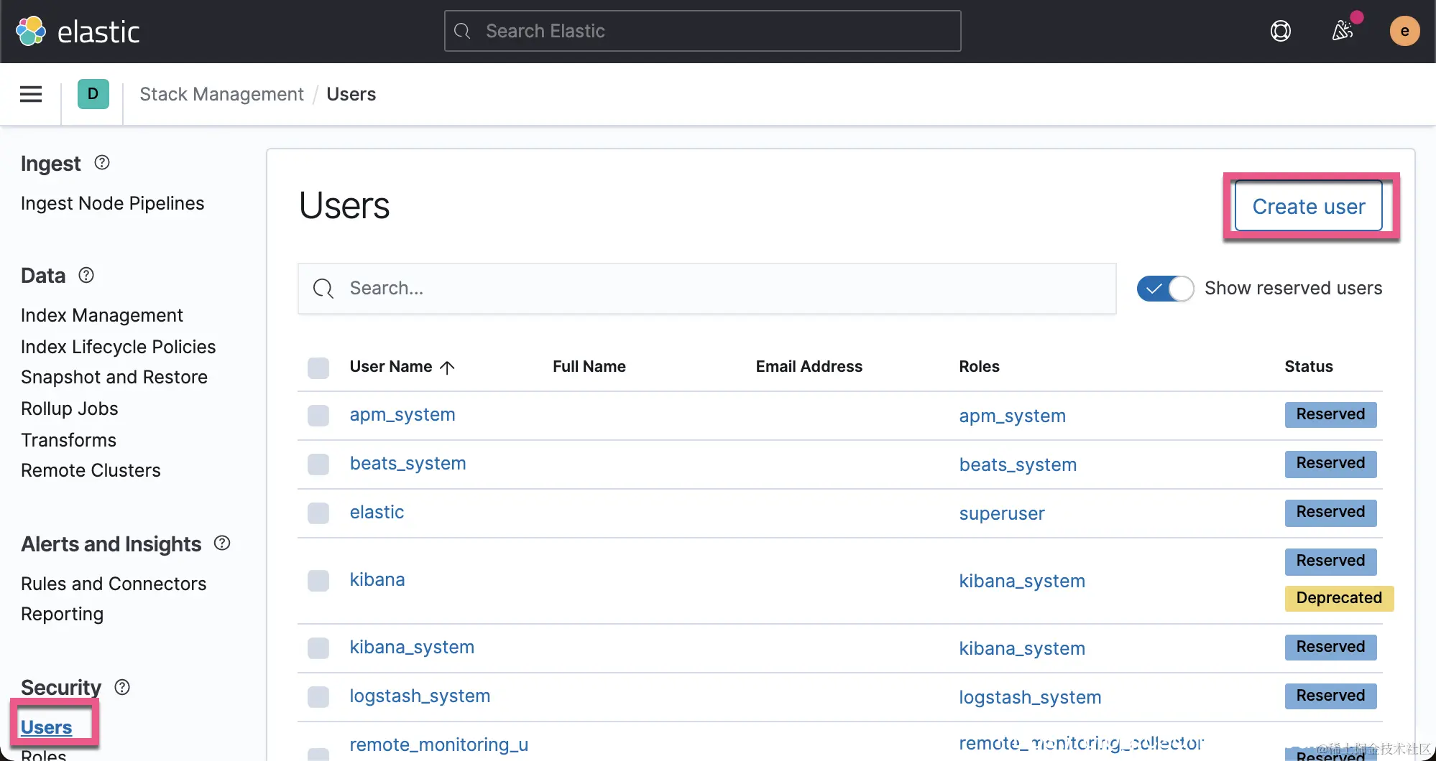
Task: Open Transforms section
Action: coord(69,440)
